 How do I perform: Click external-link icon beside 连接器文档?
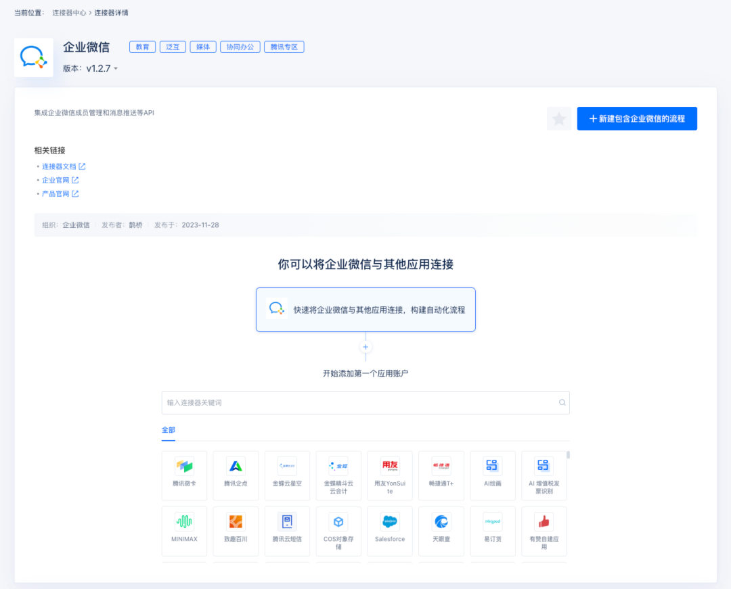(82, 166)
